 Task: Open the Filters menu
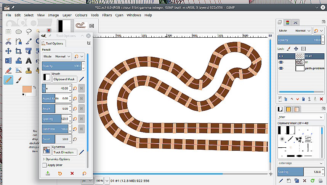(107, 15)
